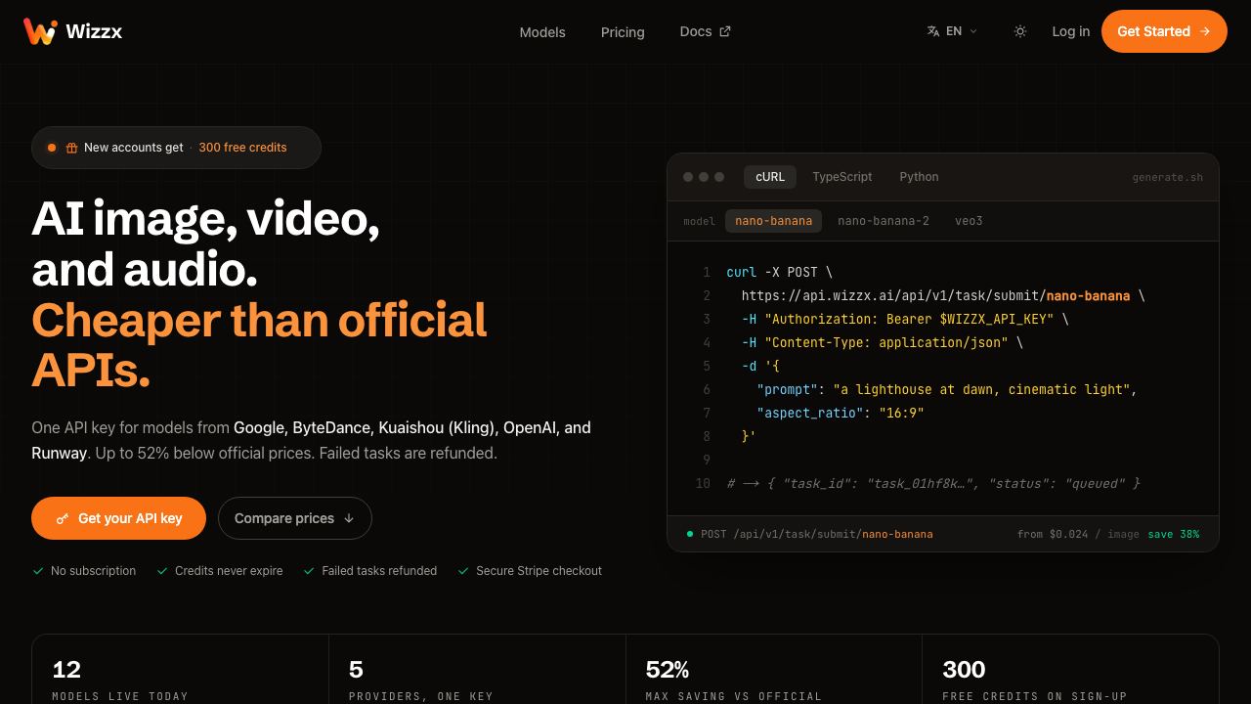This screenshot has width=1251, height=704.
Task: Click the green status dot before POST
Action: pyautogui.click(x=690, y=534)
